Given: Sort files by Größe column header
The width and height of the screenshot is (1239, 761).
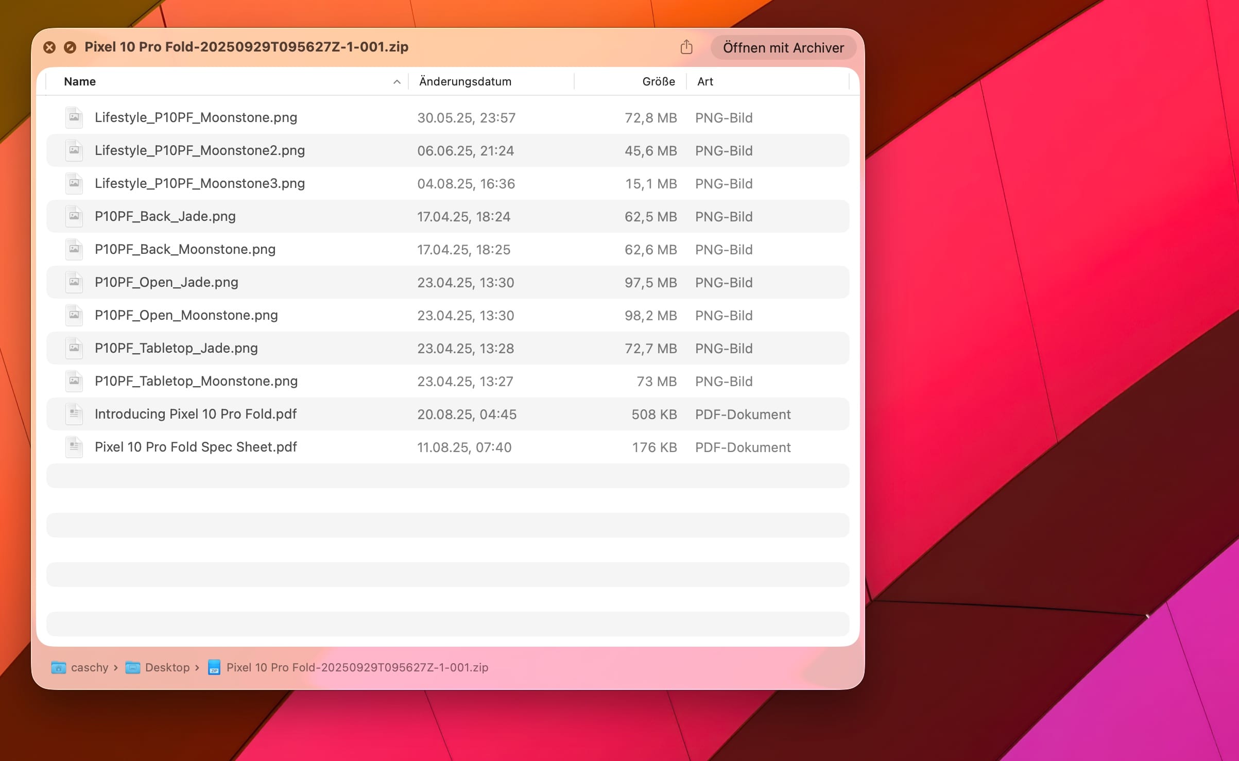Looking at the screenshot, I should coord(658,81).
